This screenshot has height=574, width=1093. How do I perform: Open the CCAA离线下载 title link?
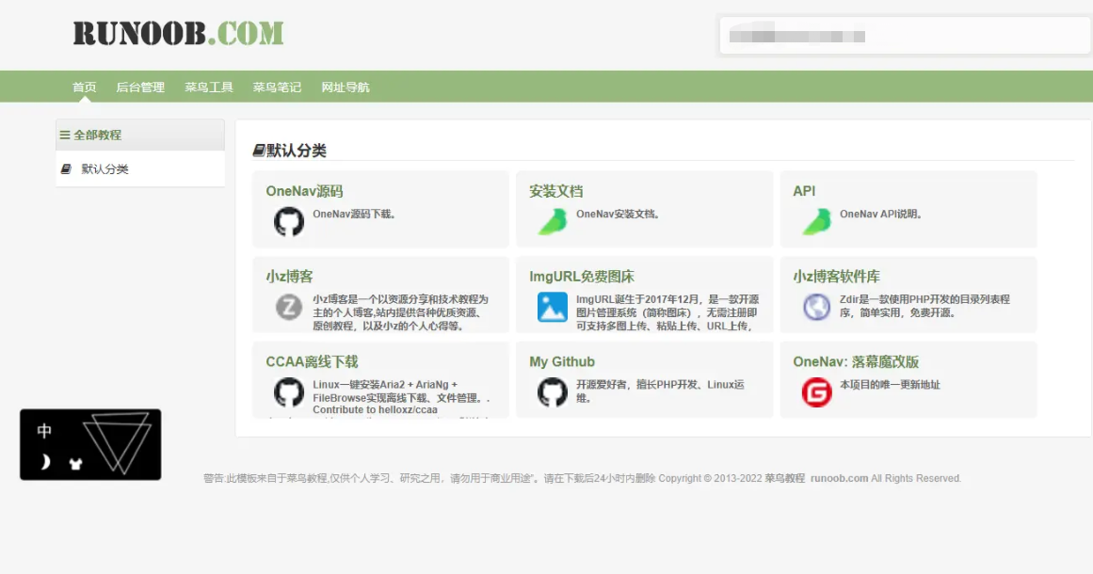312,361
